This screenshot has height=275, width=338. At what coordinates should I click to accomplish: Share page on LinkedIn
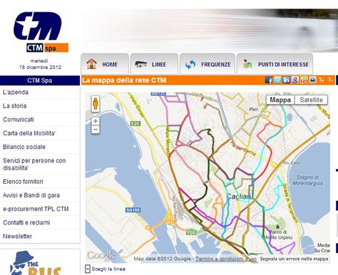[x=286, y=80]
